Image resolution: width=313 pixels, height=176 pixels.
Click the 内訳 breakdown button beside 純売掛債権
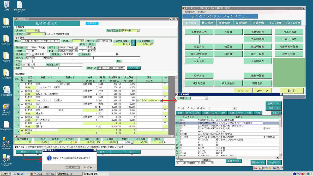pos(133,43)
